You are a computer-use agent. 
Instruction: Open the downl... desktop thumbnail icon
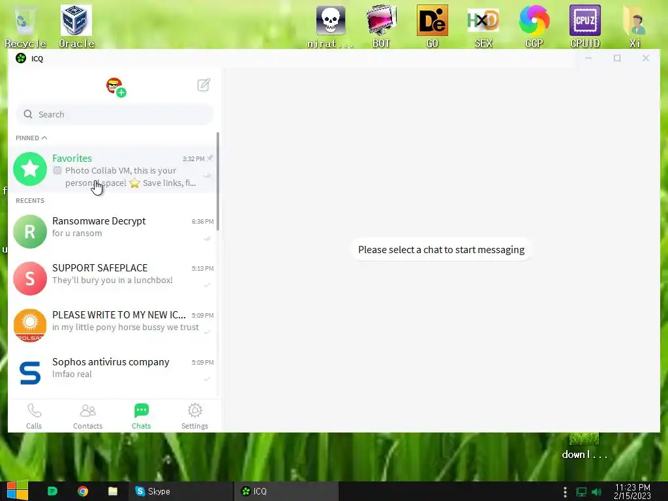pos(584,446)
